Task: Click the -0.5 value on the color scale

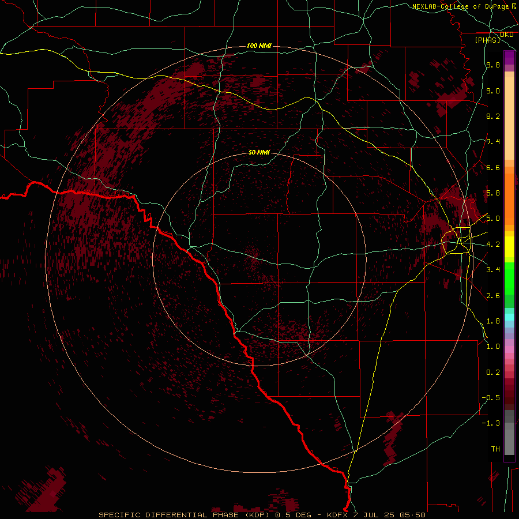Action: (491, 398)
